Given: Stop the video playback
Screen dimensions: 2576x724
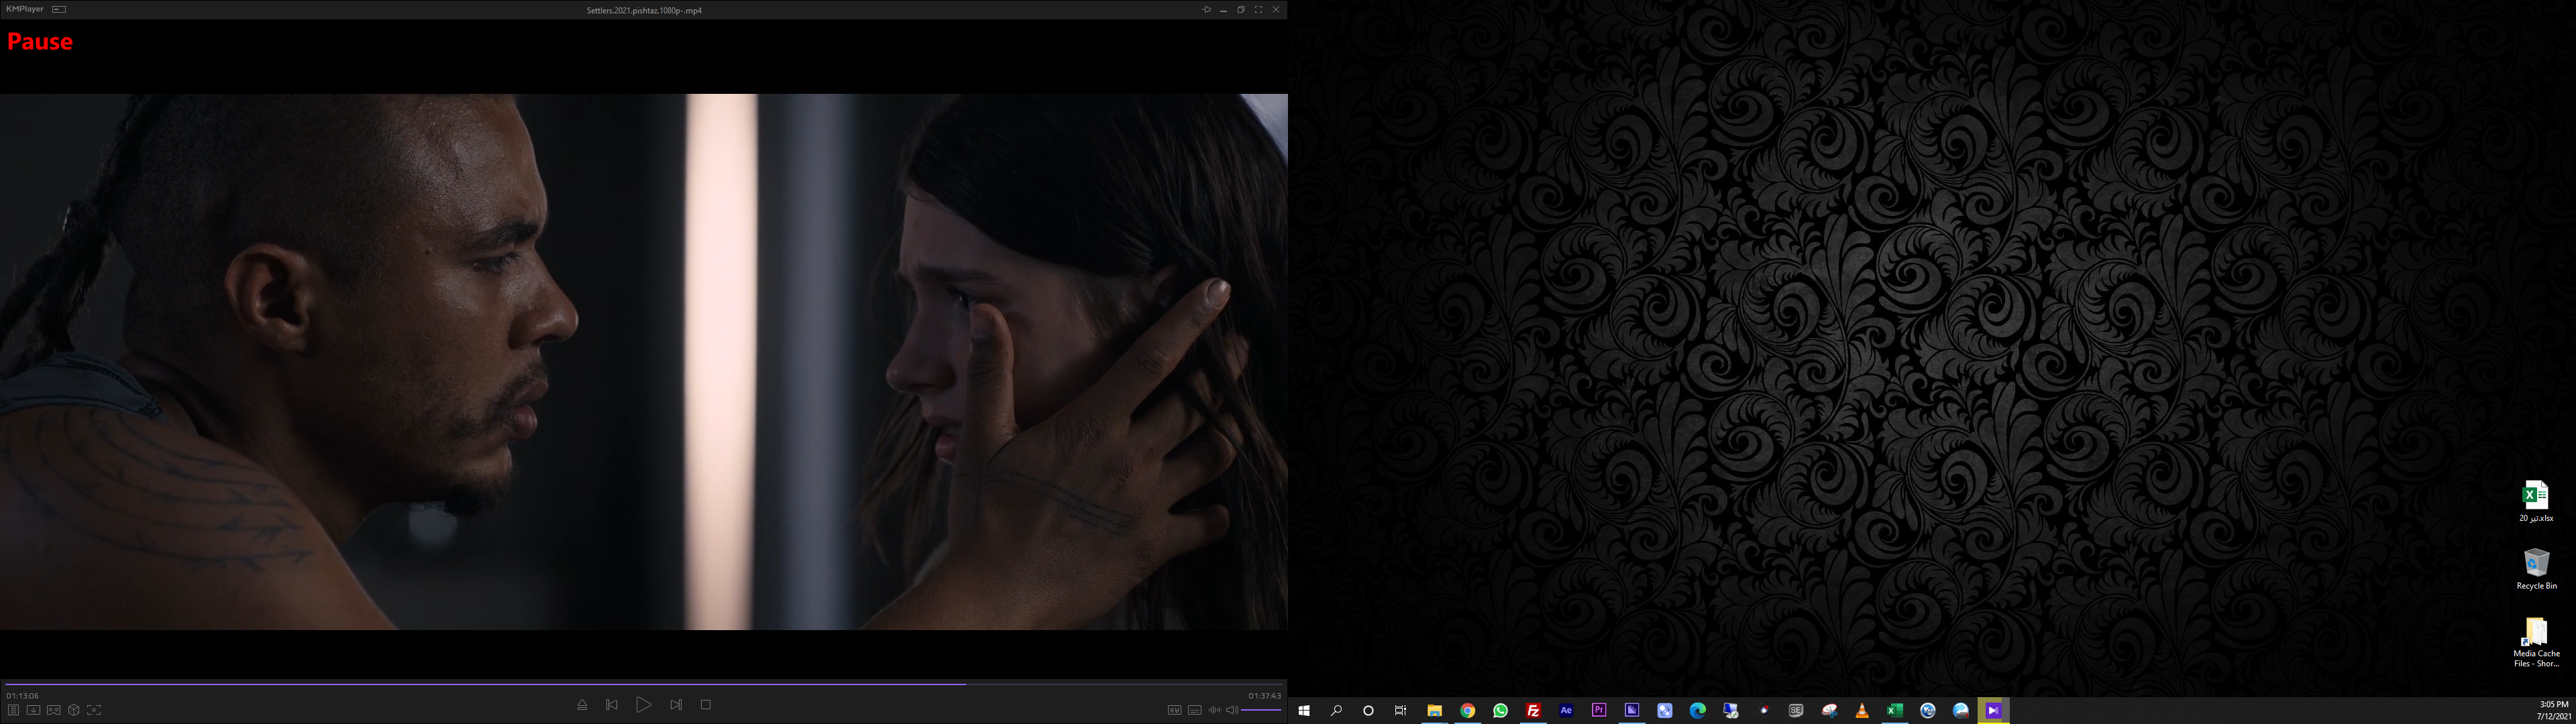Looking at the screenshot, I should click(706, 705).
